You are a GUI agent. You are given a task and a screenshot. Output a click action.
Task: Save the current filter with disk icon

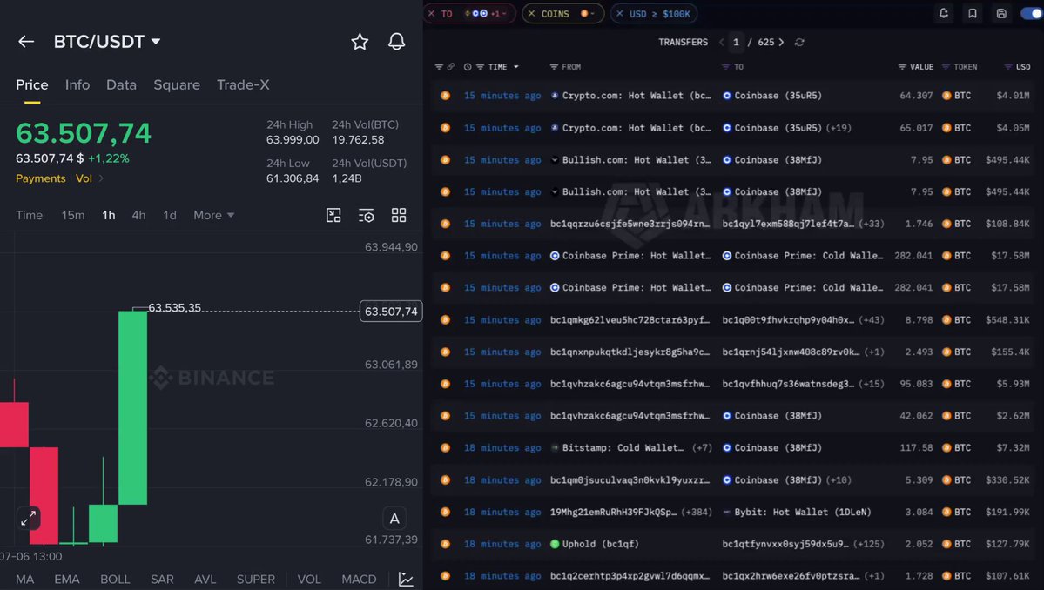pyautogui.click(x=1001, y=13)
